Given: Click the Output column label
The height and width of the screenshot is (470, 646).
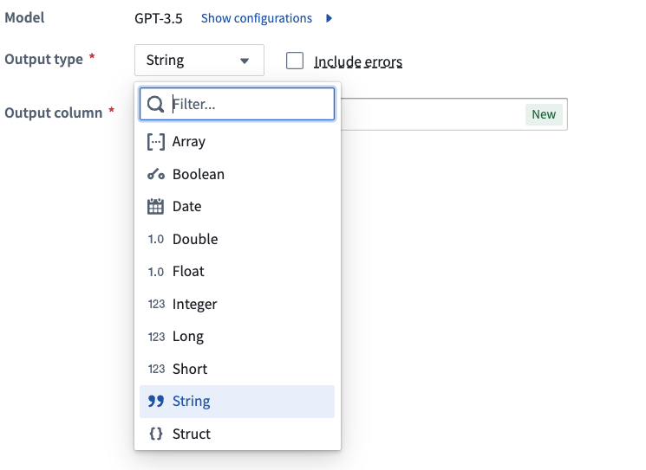Looking at the screenshot, I should pyautogui.click(x=53, y=113).
